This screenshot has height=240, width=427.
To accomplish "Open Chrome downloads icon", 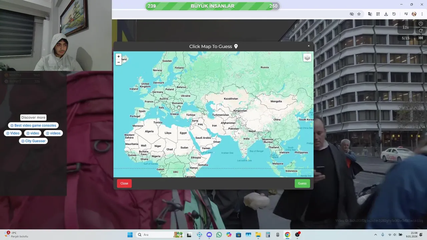I will [x=386, y=14].
